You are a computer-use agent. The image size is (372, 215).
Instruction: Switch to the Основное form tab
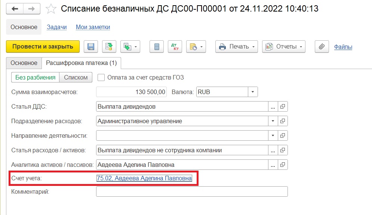[x=24, y=63]
